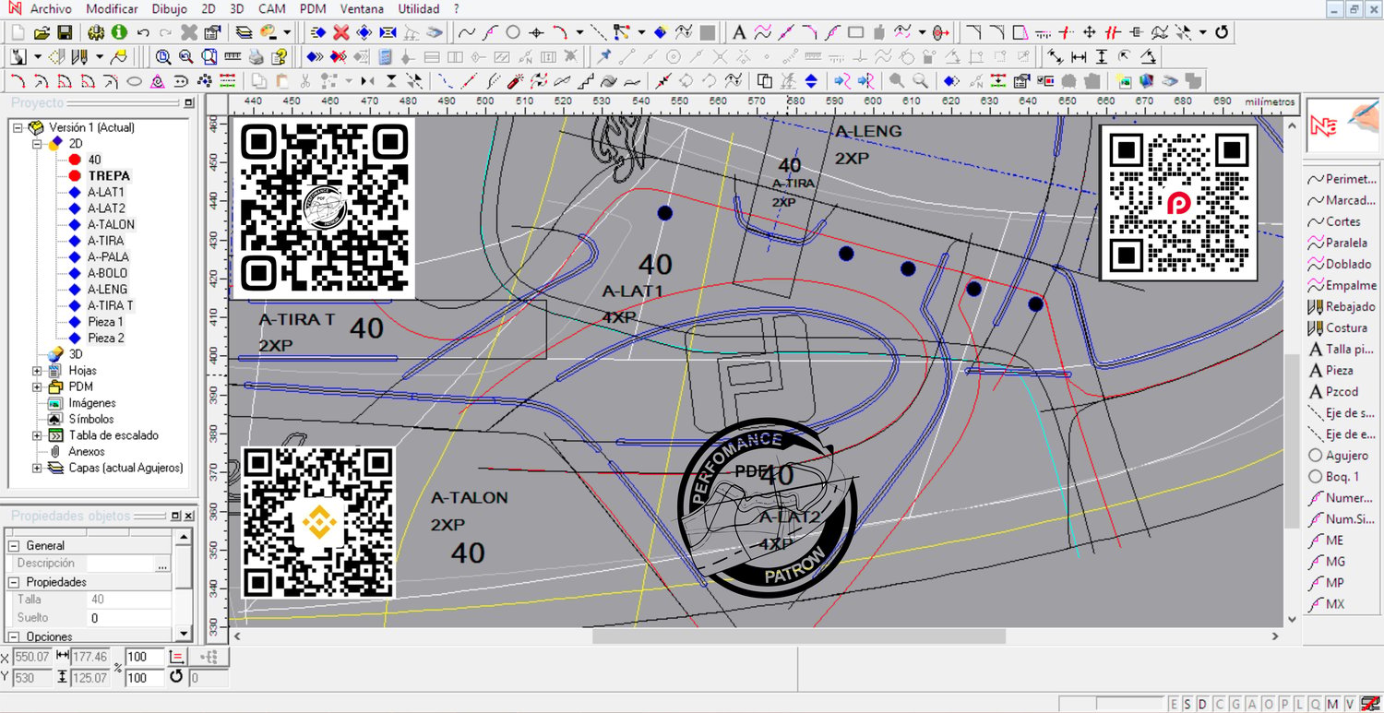Viewport: 1384px width, 713px height.
Task: Click the blue calculator icon
Action: pos(385,57)
